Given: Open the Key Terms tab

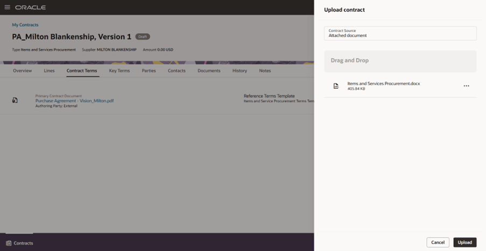Looking at the screenshot, I should [x=119, y=70].
